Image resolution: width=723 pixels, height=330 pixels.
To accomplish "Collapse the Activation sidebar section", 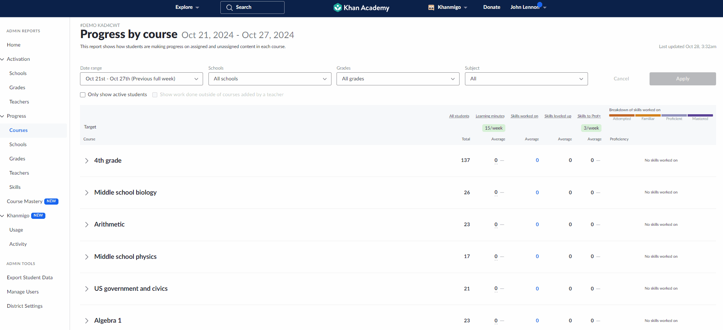I will pos(2,59).
